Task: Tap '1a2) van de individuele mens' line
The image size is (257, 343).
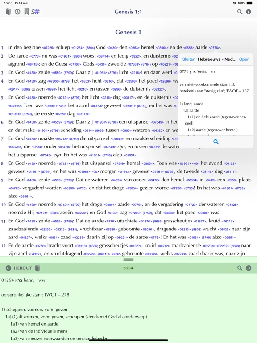Action: [39, 331]
